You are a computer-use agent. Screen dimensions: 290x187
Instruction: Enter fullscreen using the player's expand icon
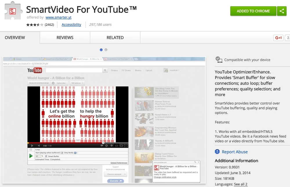point(127,146)
